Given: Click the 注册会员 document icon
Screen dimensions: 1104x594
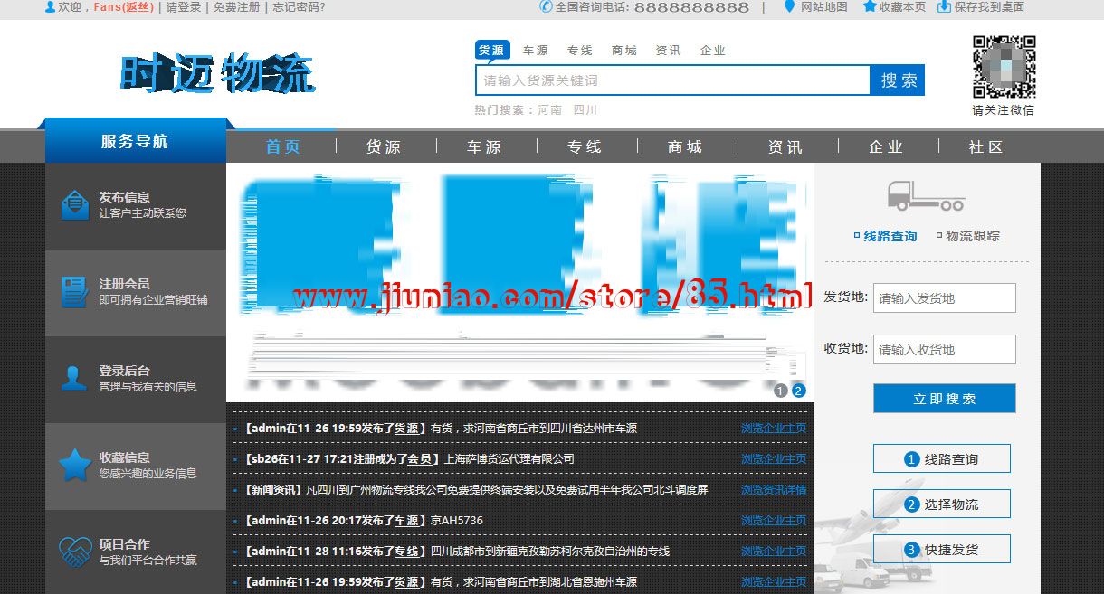Looking at the screenshot, I should (x=74, y=292).
